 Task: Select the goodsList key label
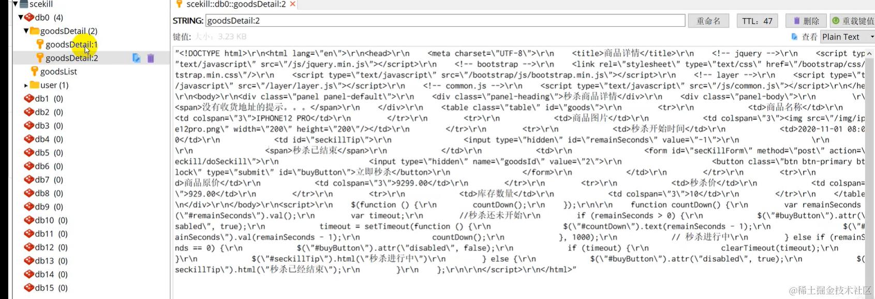pyautogui.click(x=58, y=71)
